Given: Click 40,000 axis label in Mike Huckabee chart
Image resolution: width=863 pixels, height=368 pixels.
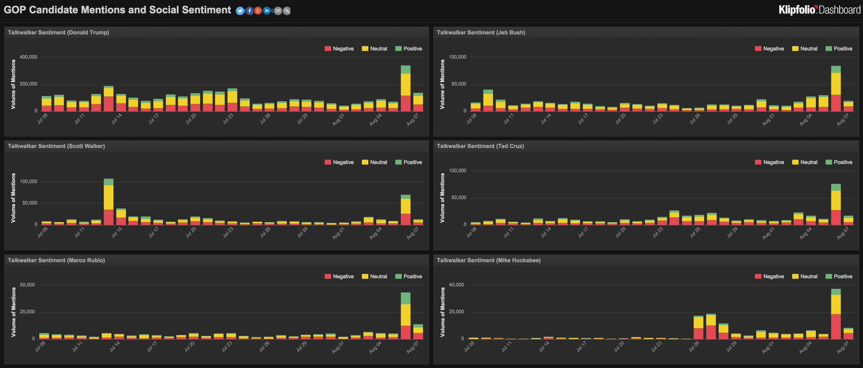Looking at the screenshot, I should point(457,285).
